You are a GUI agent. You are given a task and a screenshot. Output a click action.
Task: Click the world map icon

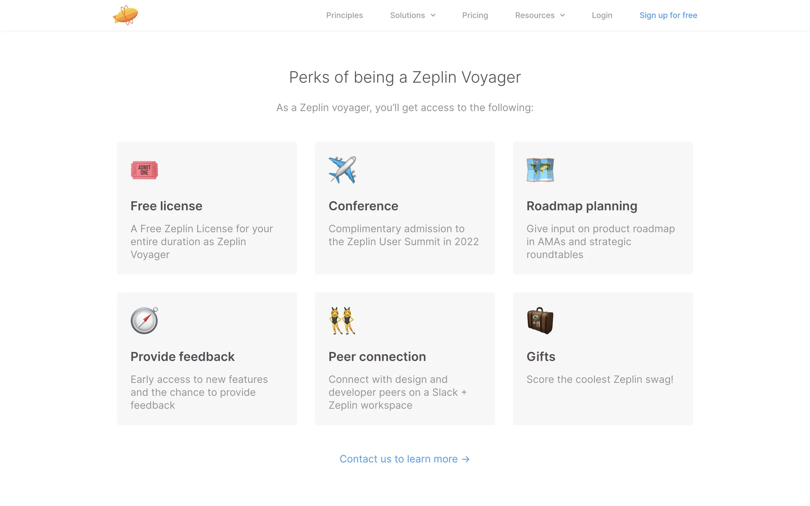pyautogui.click(x=540, y=170)
